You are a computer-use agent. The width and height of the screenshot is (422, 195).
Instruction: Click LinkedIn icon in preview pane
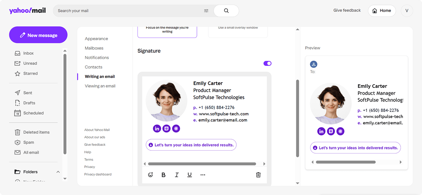pos(321,131)
